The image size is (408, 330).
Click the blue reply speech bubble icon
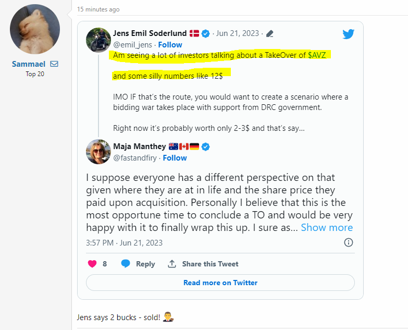coord(126,264)
